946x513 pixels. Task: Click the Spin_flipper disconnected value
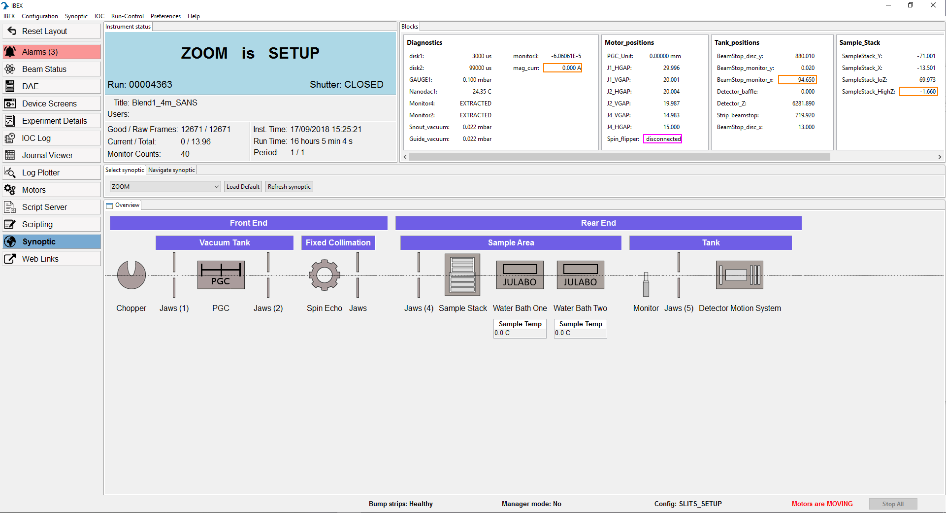(x=663, y=139)
